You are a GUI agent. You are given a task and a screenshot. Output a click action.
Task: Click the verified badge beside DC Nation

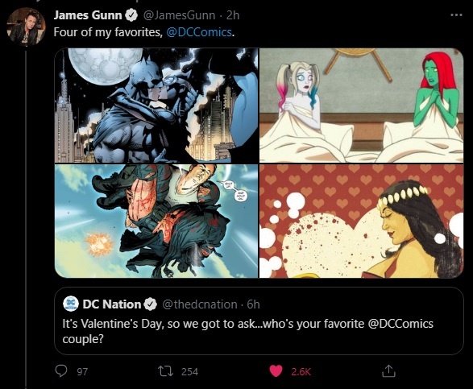point(151,304)
